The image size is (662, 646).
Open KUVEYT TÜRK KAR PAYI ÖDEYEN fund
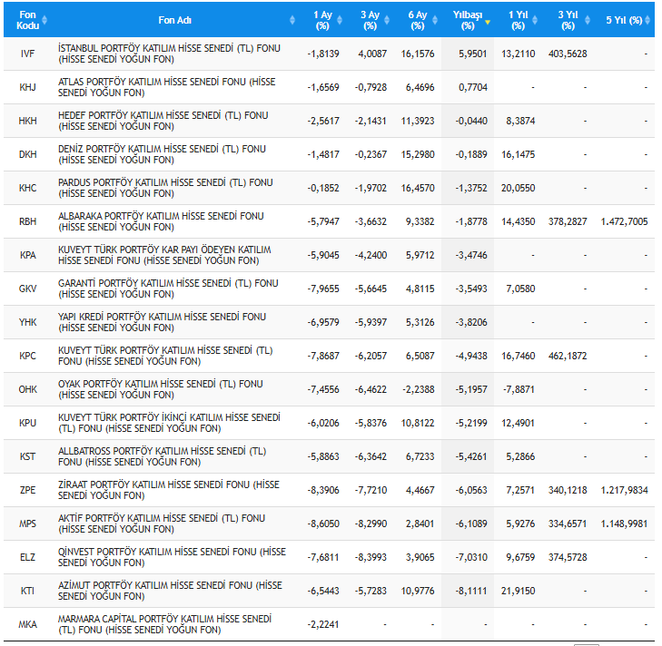(164, 255)
